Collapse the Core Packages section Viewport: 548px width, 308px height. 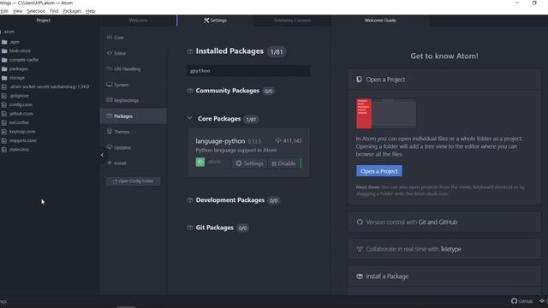click(x=190, y=118)
